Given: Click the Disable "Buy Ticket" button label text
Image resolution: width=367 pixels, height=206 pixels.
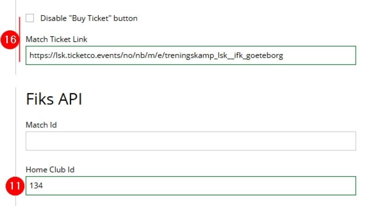Looking at the screenshot, I should 89,18.
